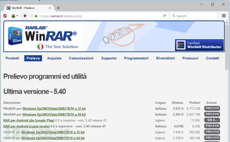Open the Inglese 32 bit Windows link

pyautogui.click(x=53, y=132)
